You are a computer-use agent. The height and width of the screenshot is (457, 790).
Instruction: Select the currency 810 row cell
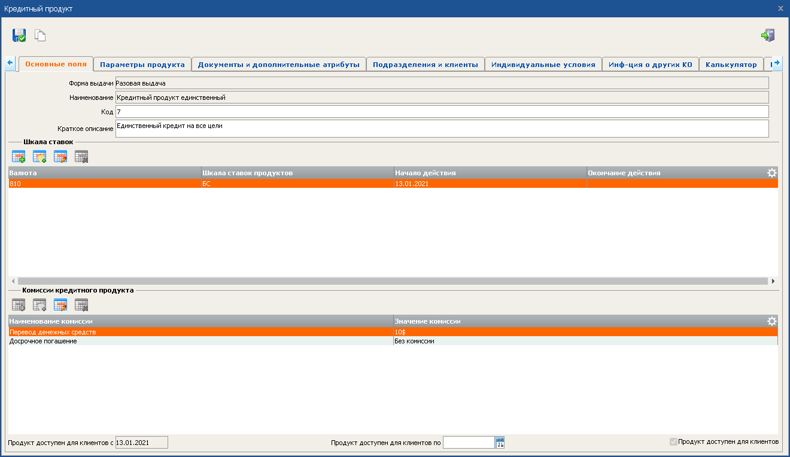105,184
